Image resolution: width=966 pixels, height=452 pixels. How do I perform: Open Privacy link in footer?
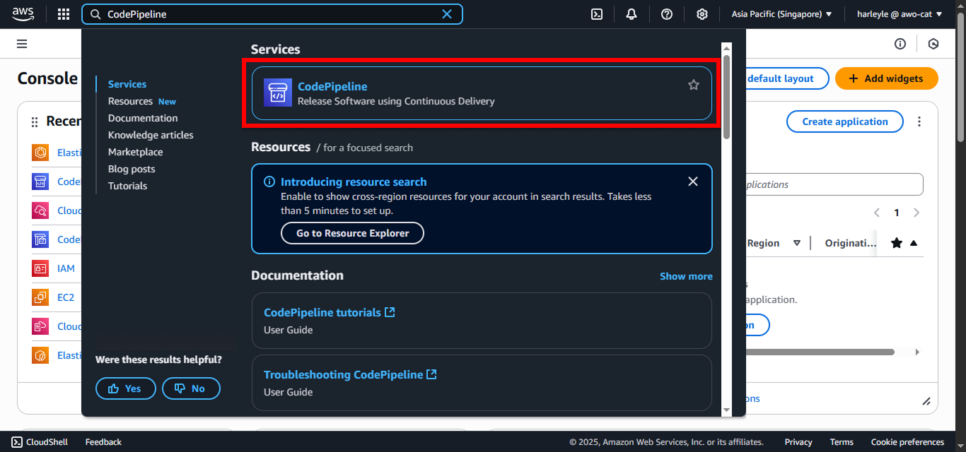point(798,442)
